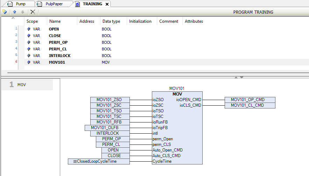Click VAR icon for CLOSE row
The height and width of the screenshot is (176, 309).
coord(29,36)
